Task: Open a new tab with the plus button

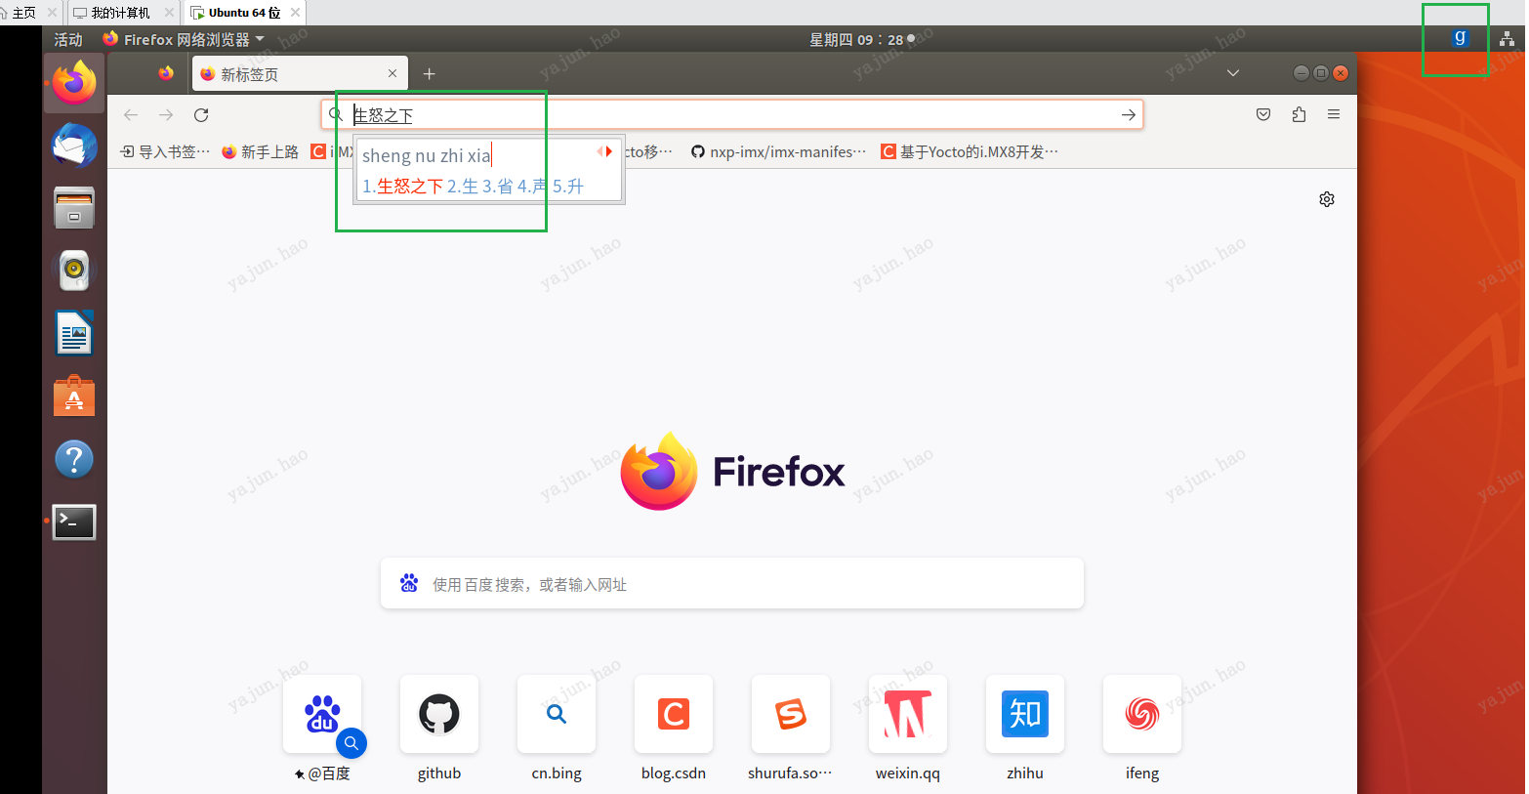Action: (429, 74)
